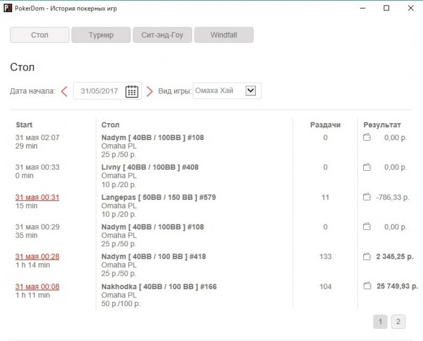
Task: Maximize the PokerDom window
Action: tap(386, 8)
